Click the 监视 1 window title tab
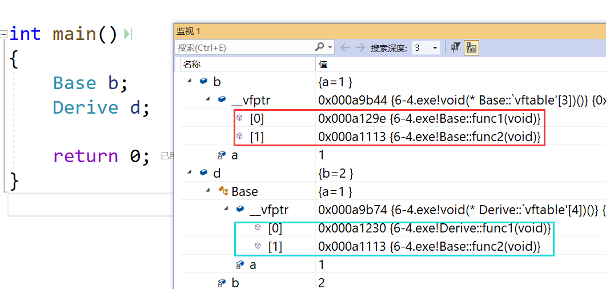 189,31
